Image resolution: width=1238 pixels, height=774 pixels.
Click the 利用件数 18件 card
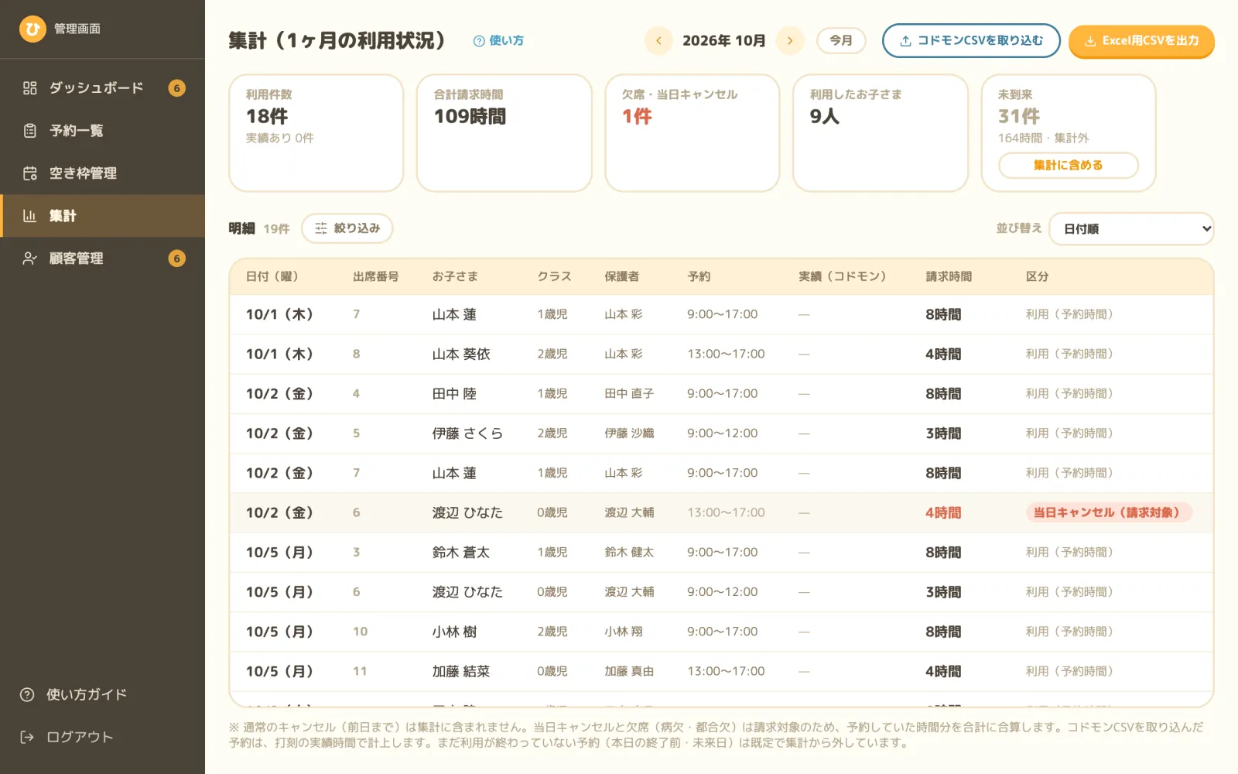[316, 132]
